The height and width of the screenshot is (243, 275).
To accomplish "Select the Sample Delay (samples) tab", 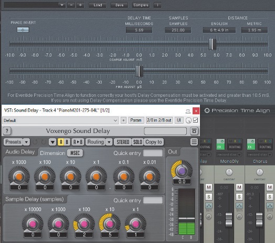I will coord(35,199).
